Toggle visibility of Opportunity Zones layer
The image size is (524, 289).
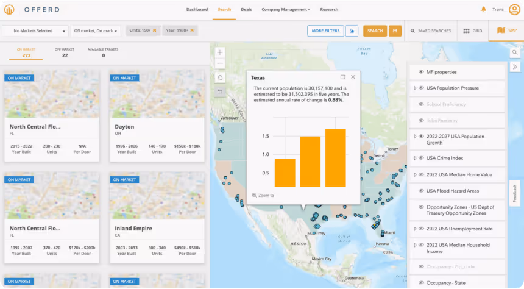(421, 207)
